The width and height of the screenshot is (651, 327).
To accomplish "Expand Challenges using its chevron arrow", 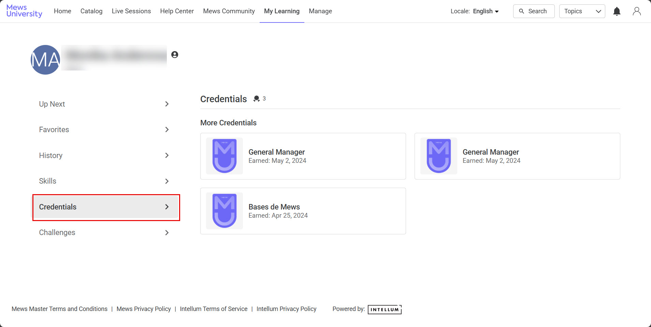I will (167, 233).
